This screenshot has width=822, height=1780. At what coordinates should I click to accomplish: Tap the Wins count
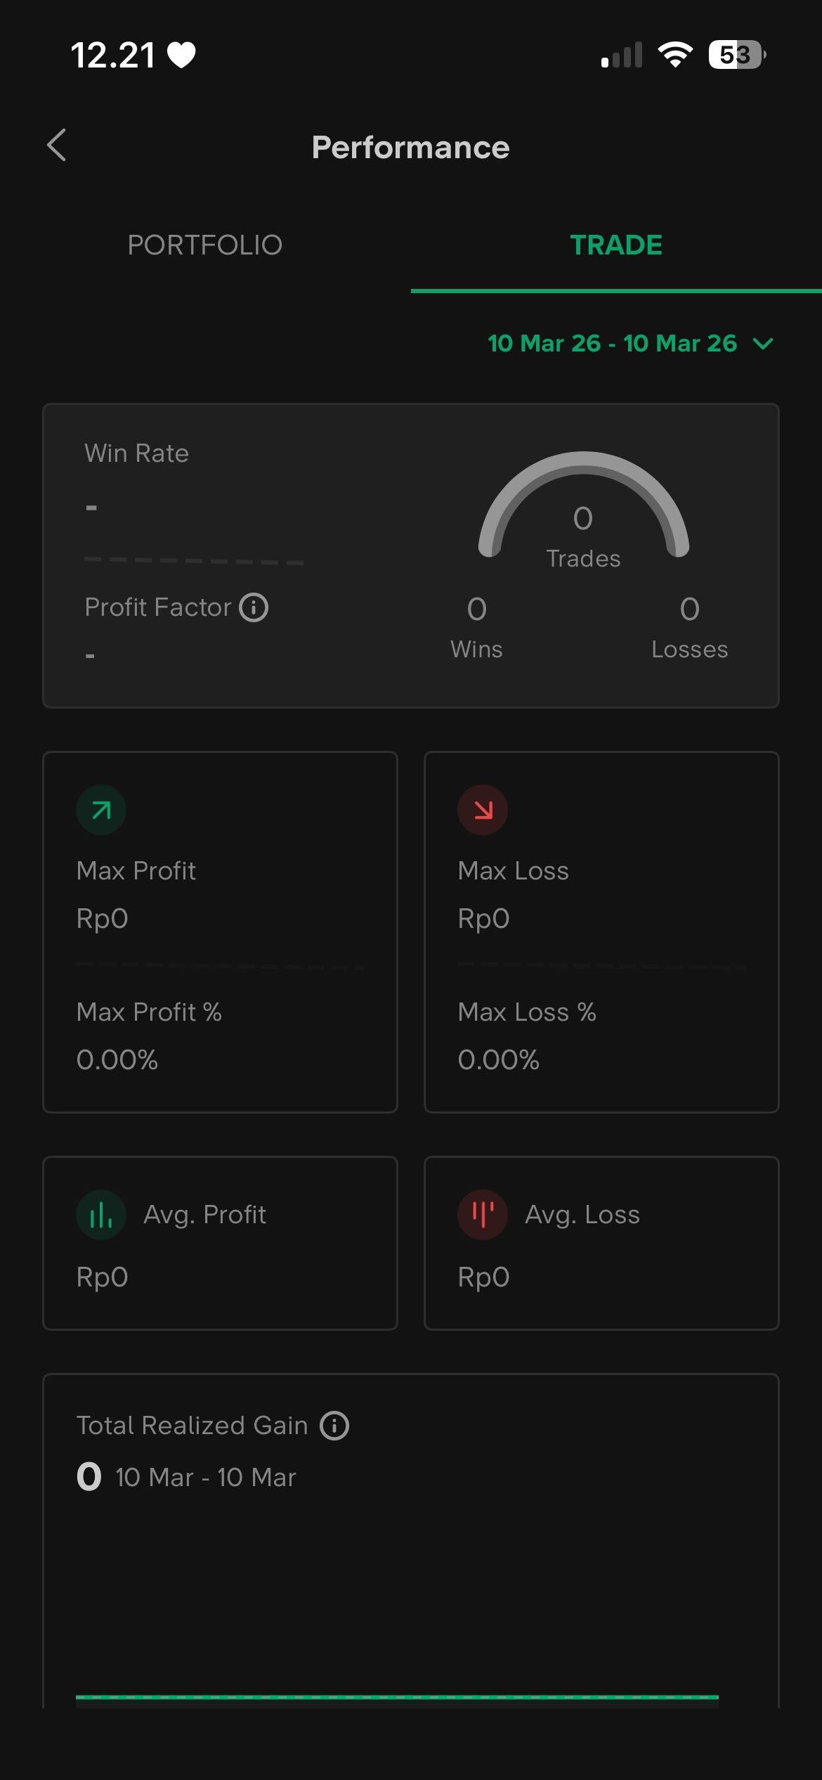tap(476, 610)
